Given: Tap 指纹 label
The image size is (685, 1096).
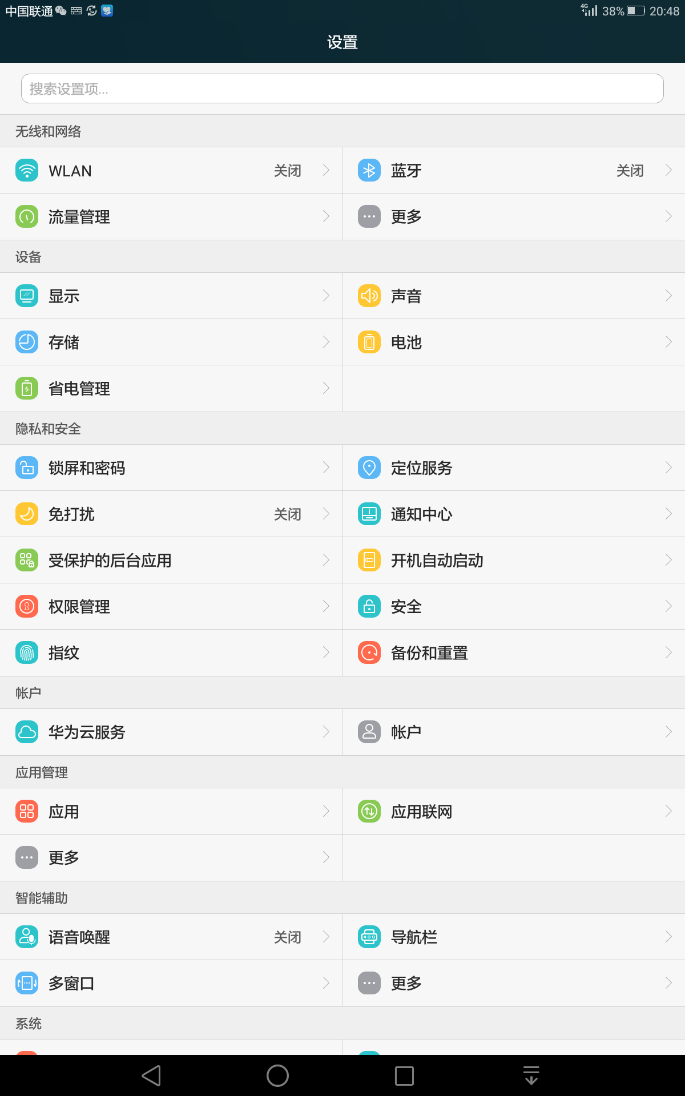Looking at the screenshot, I should (x=64, y=653).
